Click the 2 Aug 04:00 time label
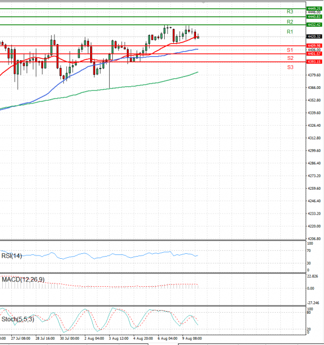 click(x=94, y=339)
